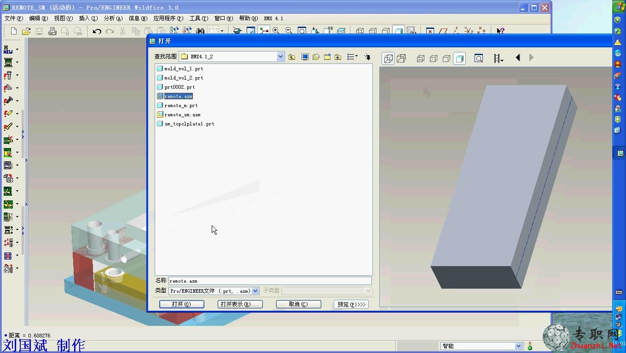Click the previous black arrow in preview toolbar
The height and width of the screenshot is (353, 626).
coord(518,58)
